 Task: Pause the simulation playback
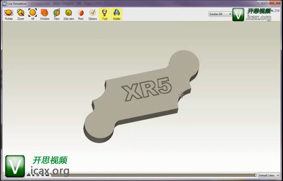click(x=38, y=175)
